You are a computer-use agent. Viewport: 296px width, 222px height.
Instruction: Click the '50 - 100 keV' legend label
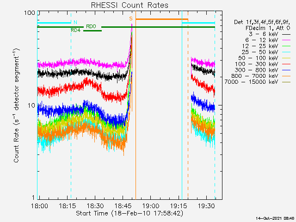click(258, 58)
